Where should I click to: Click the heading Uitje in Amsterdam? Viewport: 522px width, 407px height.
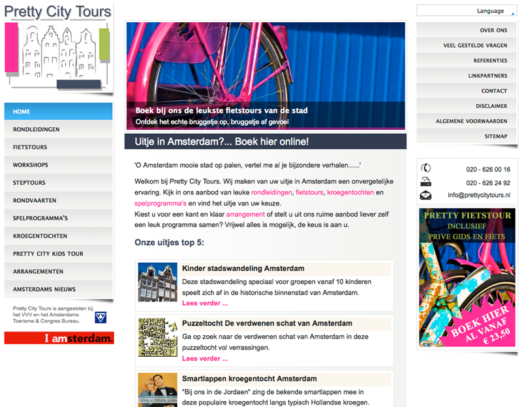222,142
